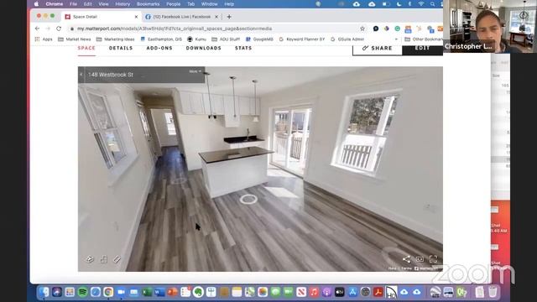Open the History menu
The height and width of the screenshot is (302, 537).
(123, 4)
